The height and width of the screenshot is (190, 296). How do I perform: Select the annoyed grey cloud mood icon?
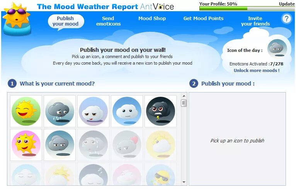(60, 145)
